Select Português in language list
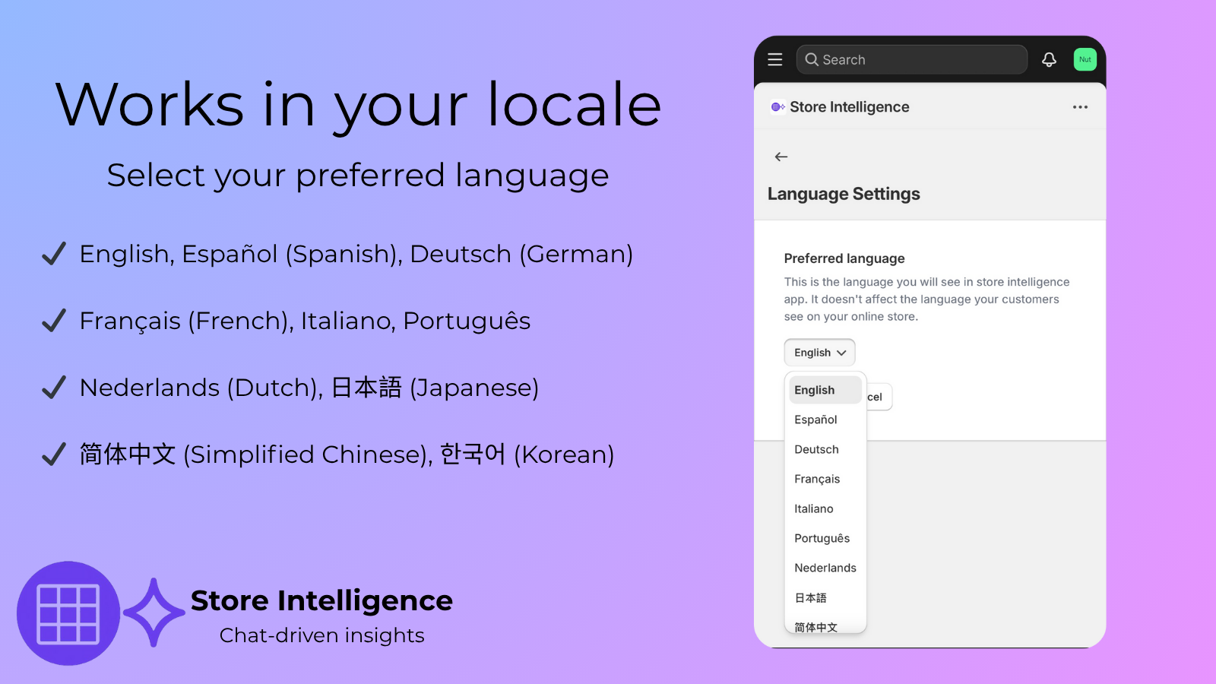This screenshot has width=1216, height=684. (x=825, y=538)
